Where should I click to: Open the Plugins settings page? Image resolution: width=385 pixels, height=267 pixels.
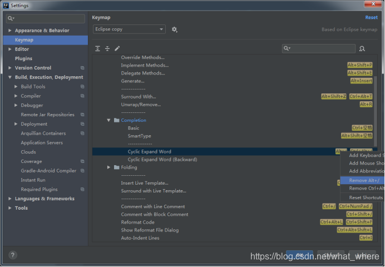coord(23,58)
